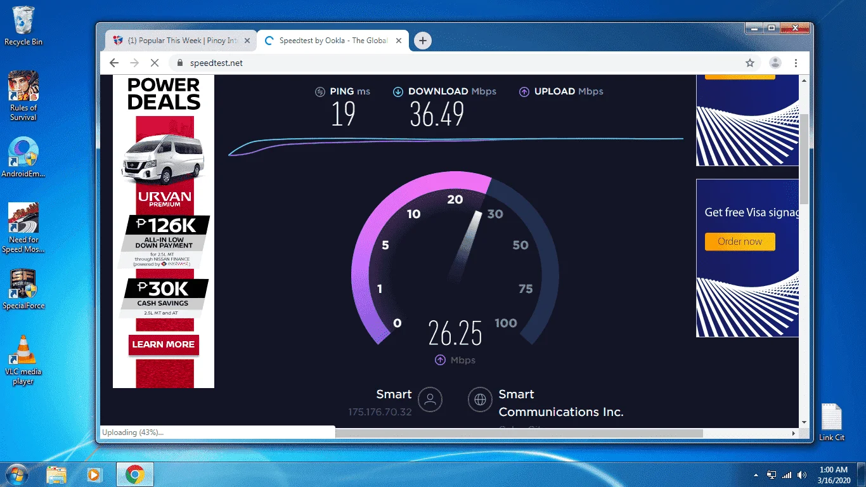Screen dimensions: 866x487
Task: Bookmark this page with the star icon
Action: point(750,63)
